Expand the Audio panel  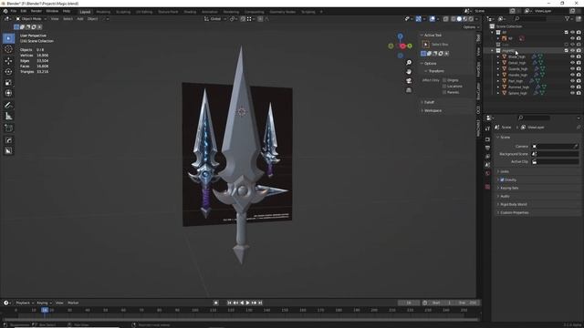[505, 197]
